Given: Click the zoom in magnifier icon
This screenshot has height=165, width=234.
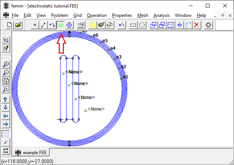Looking at the screenshot, I should [6, 64].
